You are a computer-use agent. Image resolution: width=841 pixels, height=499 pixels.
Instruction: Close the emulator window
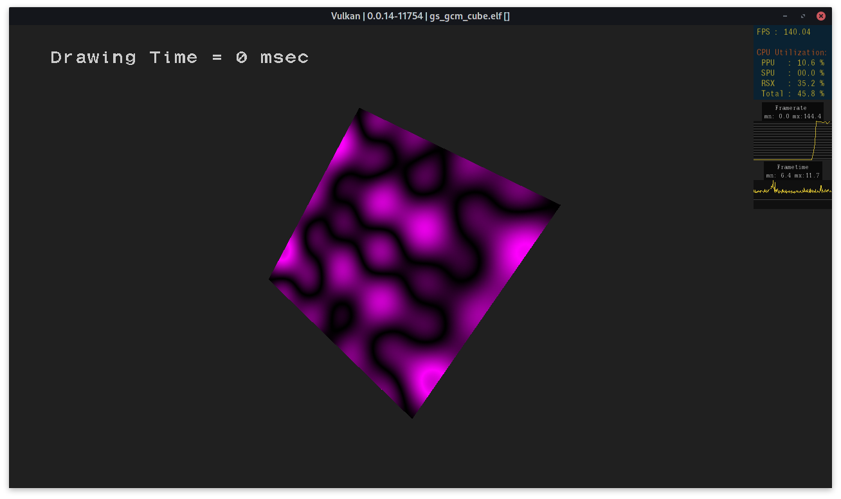(x=820, y=16)
